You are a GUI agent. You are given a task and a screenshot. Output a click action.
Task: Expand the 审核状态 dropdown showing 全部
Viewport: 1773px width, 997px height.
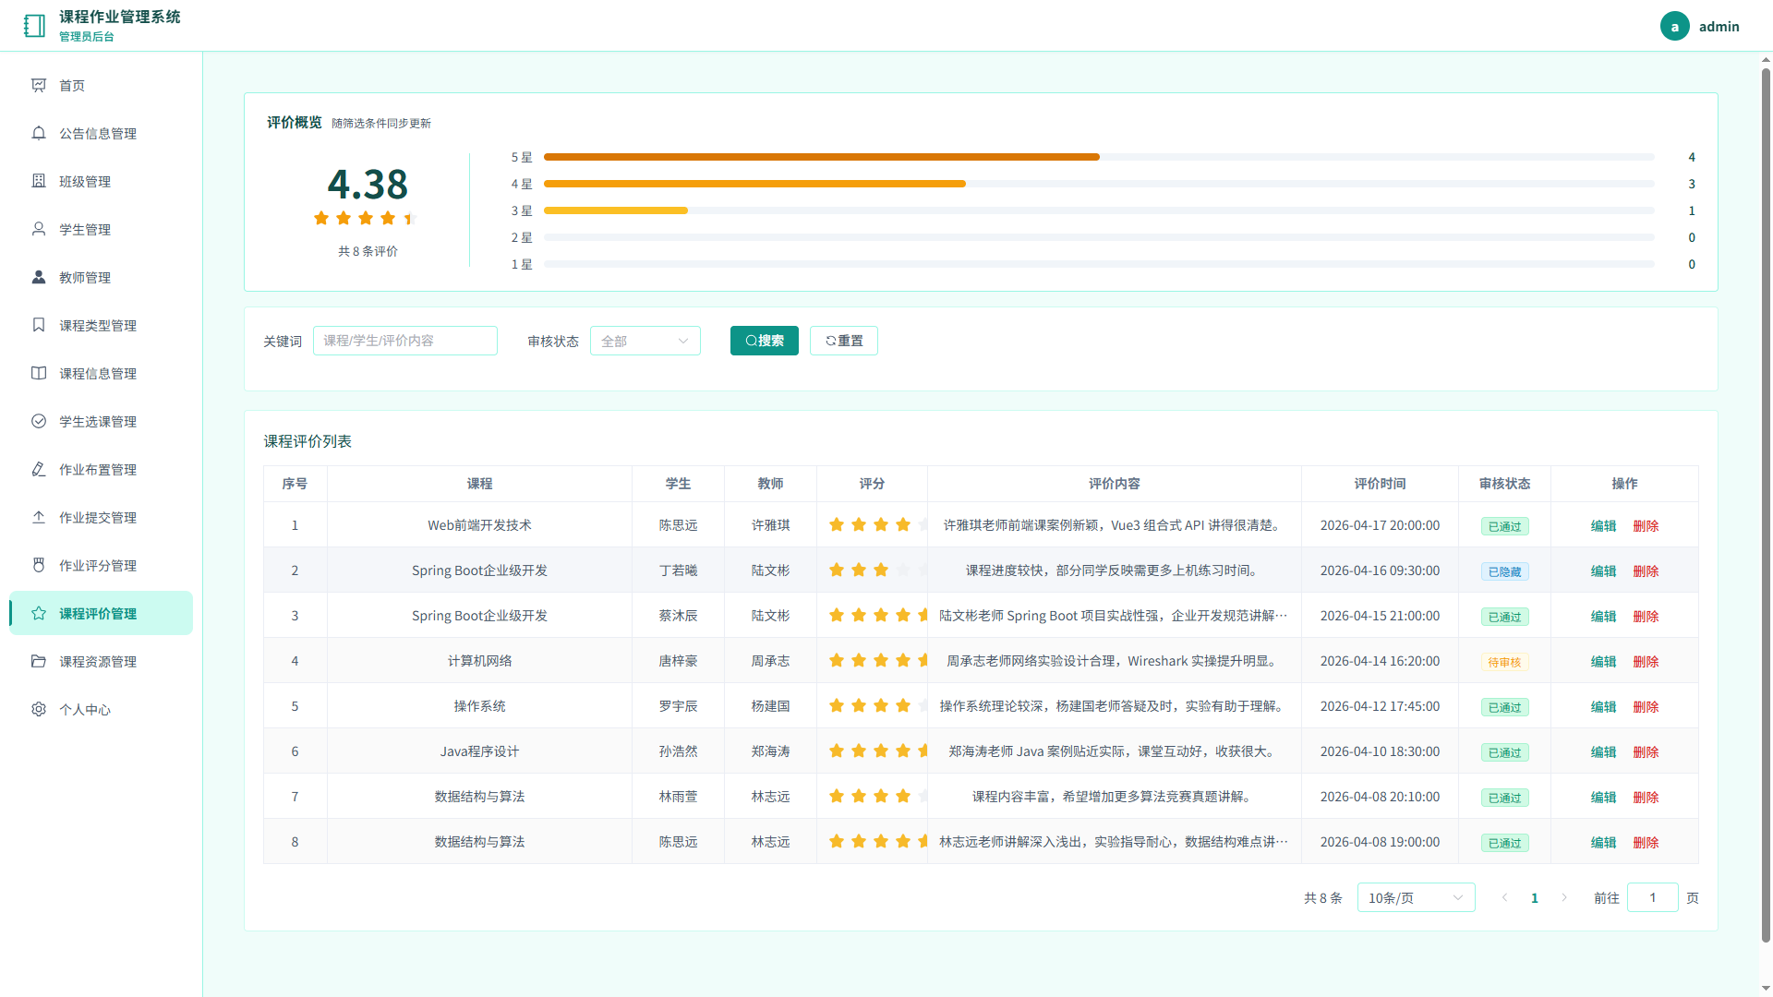[x=645, y=341]
